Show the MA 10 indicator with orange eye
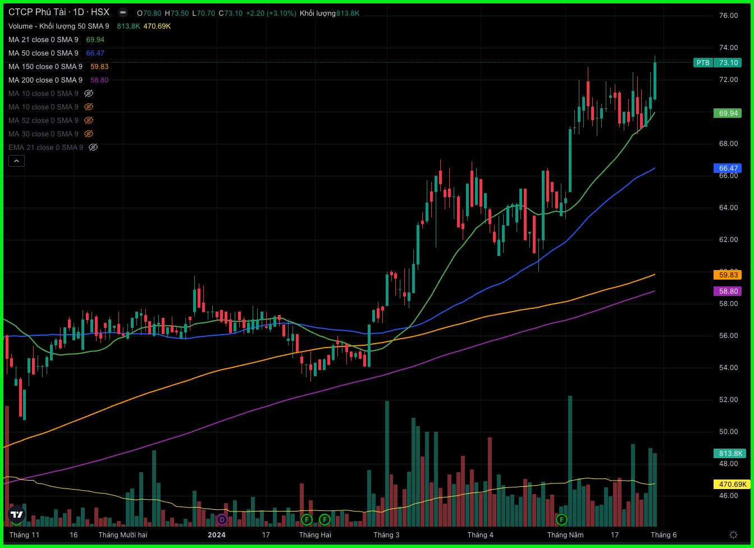 tap(88, 107)
